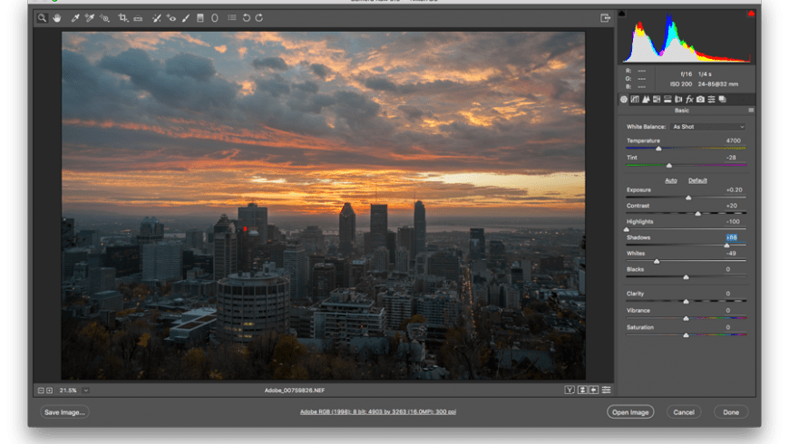
Task: Open workflow options link Adobe RGB (1998)
Action: point(378,411)
